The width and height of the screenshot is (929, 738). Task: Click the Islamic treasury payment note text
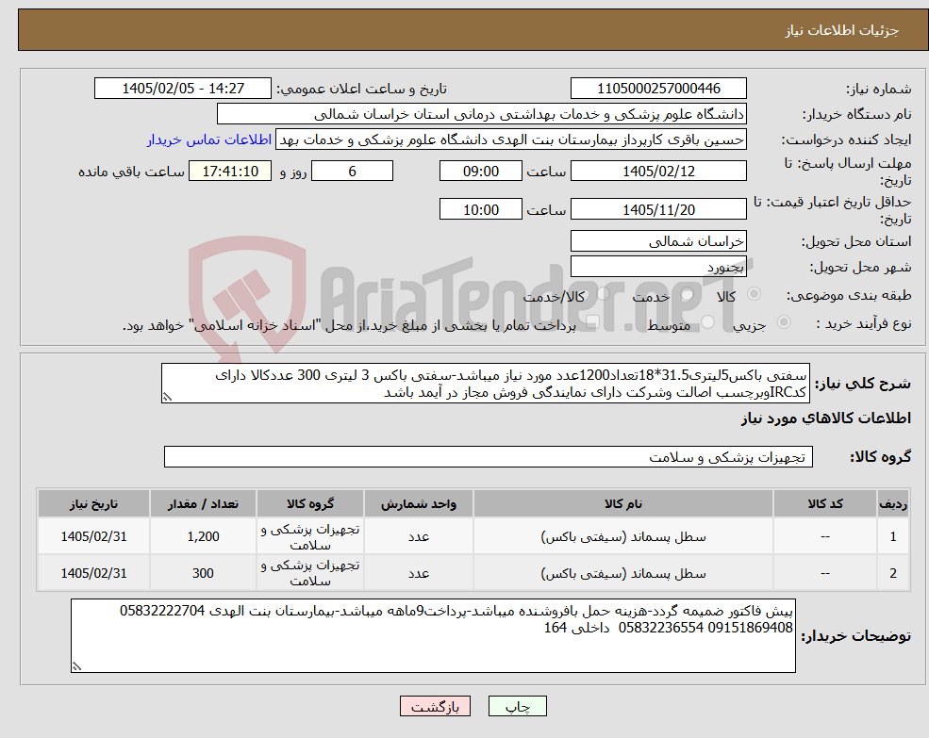(x=349, y=325)
